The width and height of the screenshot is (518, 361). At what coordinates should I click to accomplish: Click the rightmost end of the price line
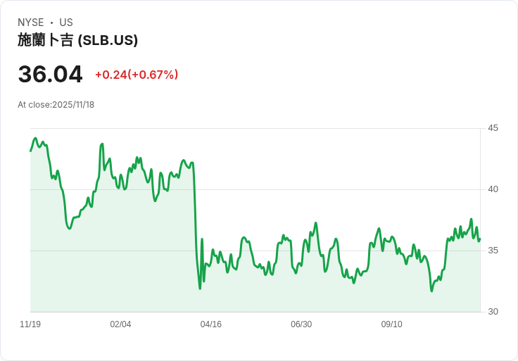tap(479, 239)
